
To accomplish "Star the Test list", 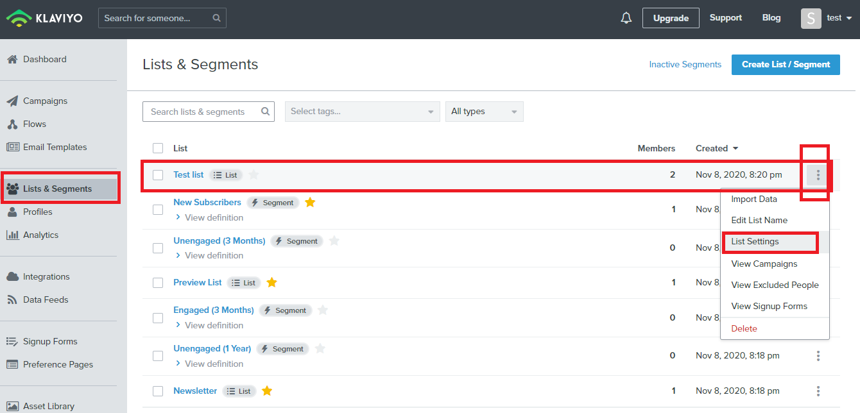I will (x=254, y=174).
